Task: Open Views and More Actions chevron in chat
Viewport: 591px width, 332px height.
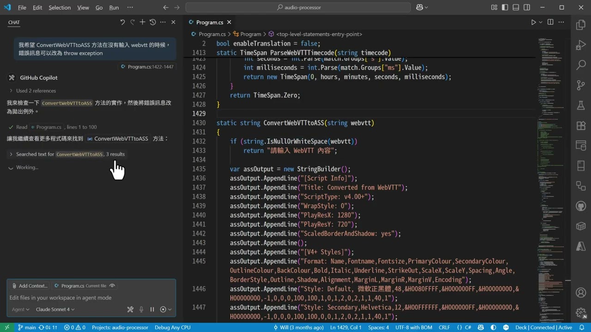Action: click(163, 22)
